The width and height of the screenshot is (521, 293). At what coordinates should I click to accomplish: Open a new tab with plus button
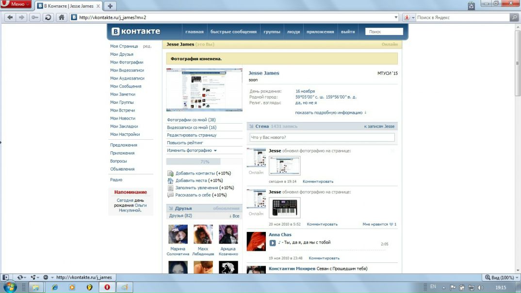[110, 6]
